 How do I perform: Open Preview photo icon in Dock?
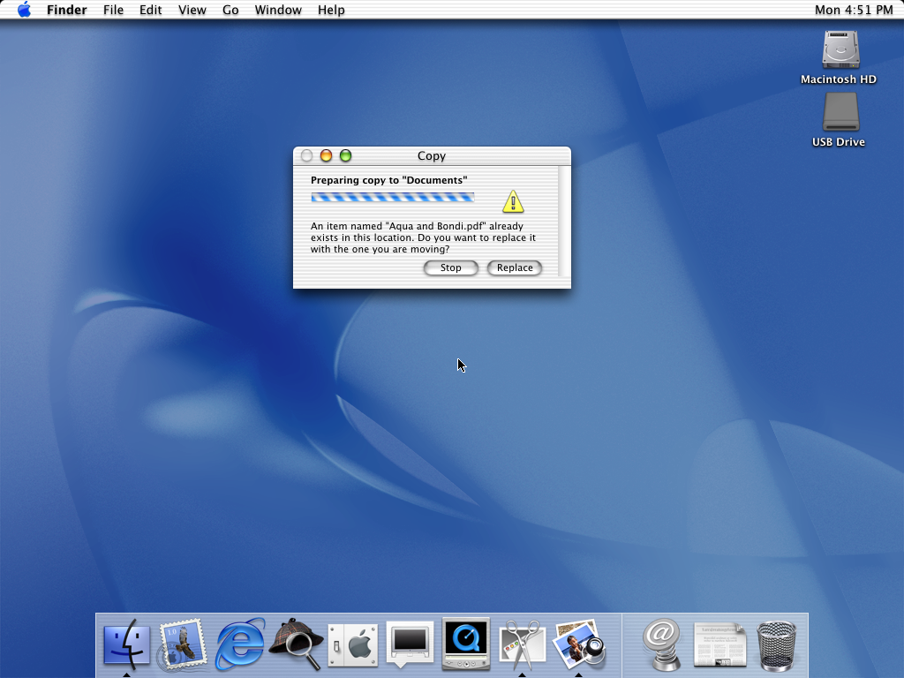click(x=579, y=644)
